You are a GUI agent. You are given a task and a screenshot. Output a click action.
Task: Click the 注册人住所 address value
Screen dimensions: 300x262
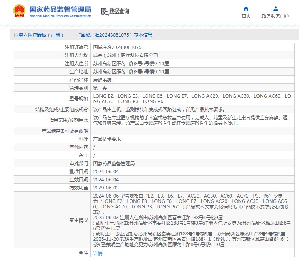click(131, 63)
